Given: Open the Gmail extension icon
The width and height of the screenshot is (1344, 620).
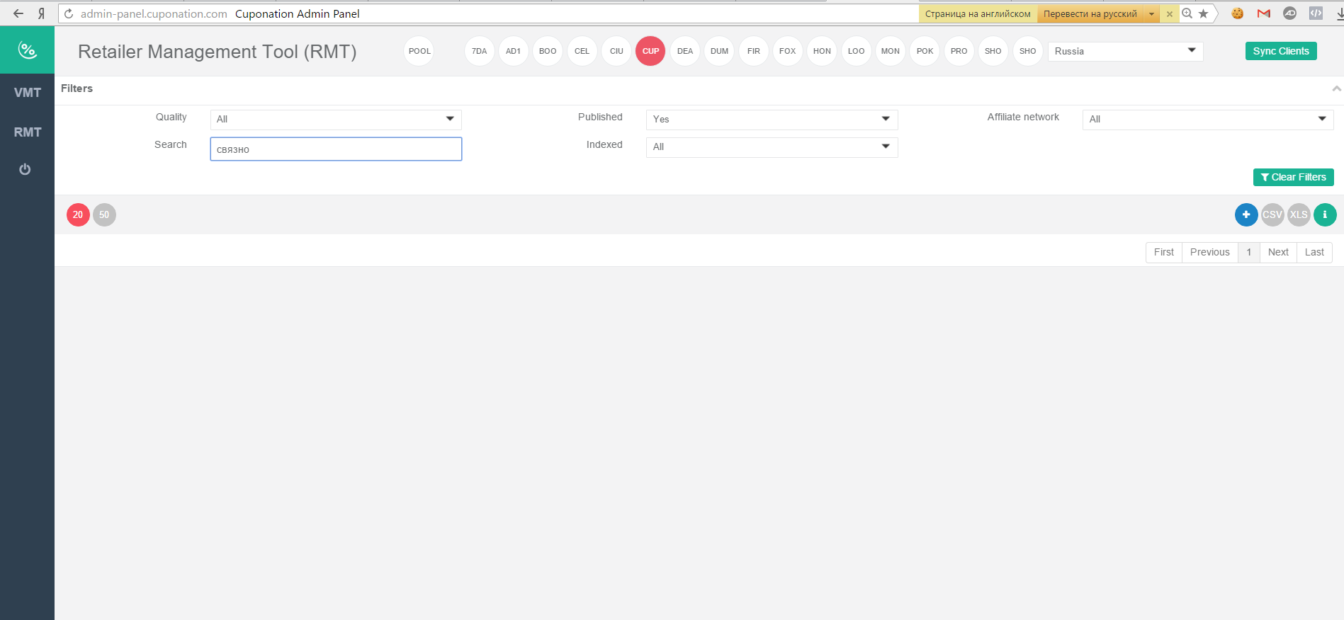Looking at the screenshot, I should 1264,13.
